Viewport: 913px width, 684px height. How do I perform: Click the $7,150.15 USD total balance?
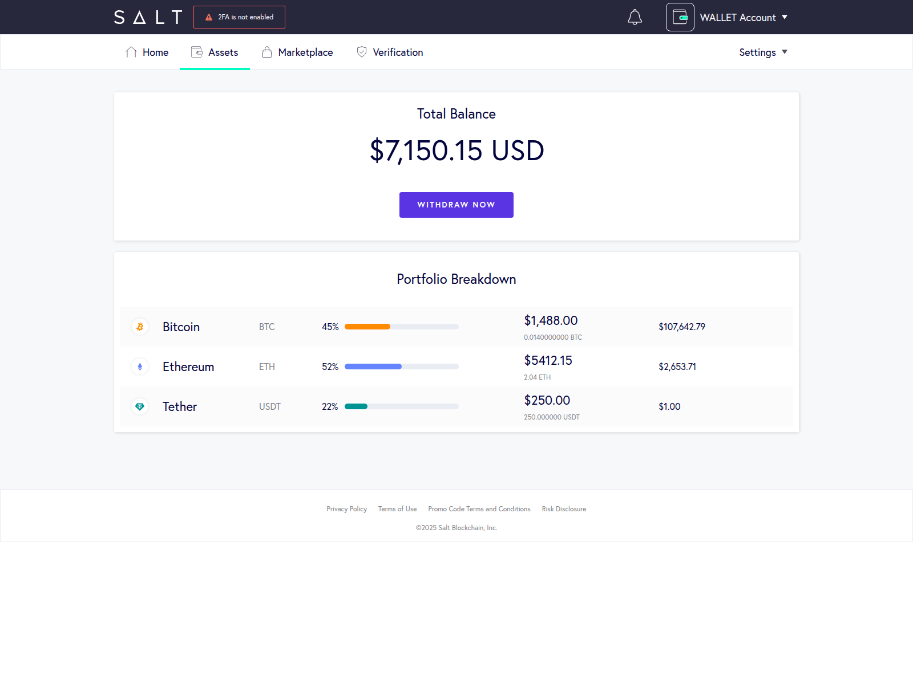(457, 150)
